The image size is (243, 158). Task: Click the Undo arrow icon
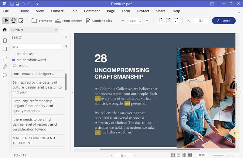pyautogui.click(x=23, y=4)
